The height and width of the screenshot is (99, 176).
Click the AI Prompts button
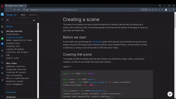144,10
